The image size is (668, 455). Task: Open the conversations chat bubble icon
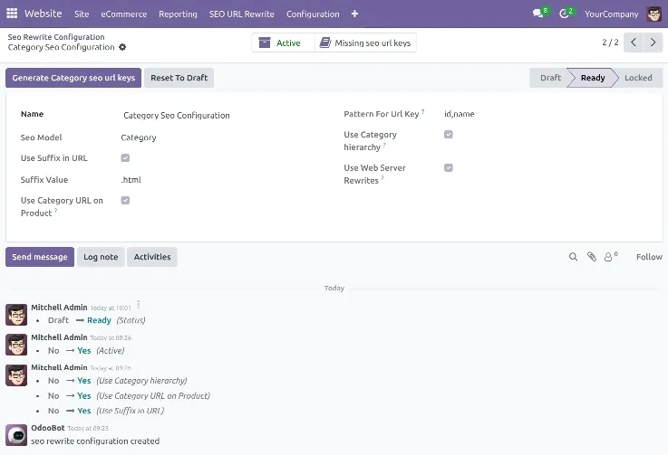pos(538,14)
